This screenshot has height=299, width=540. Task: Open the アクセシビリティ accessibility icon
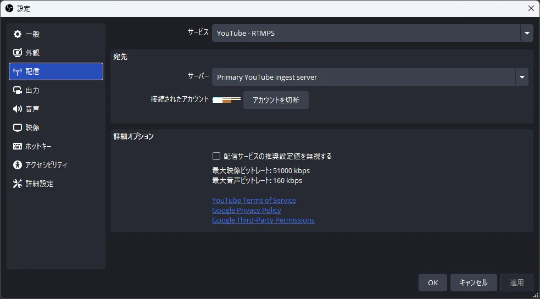tap(18, 165)
